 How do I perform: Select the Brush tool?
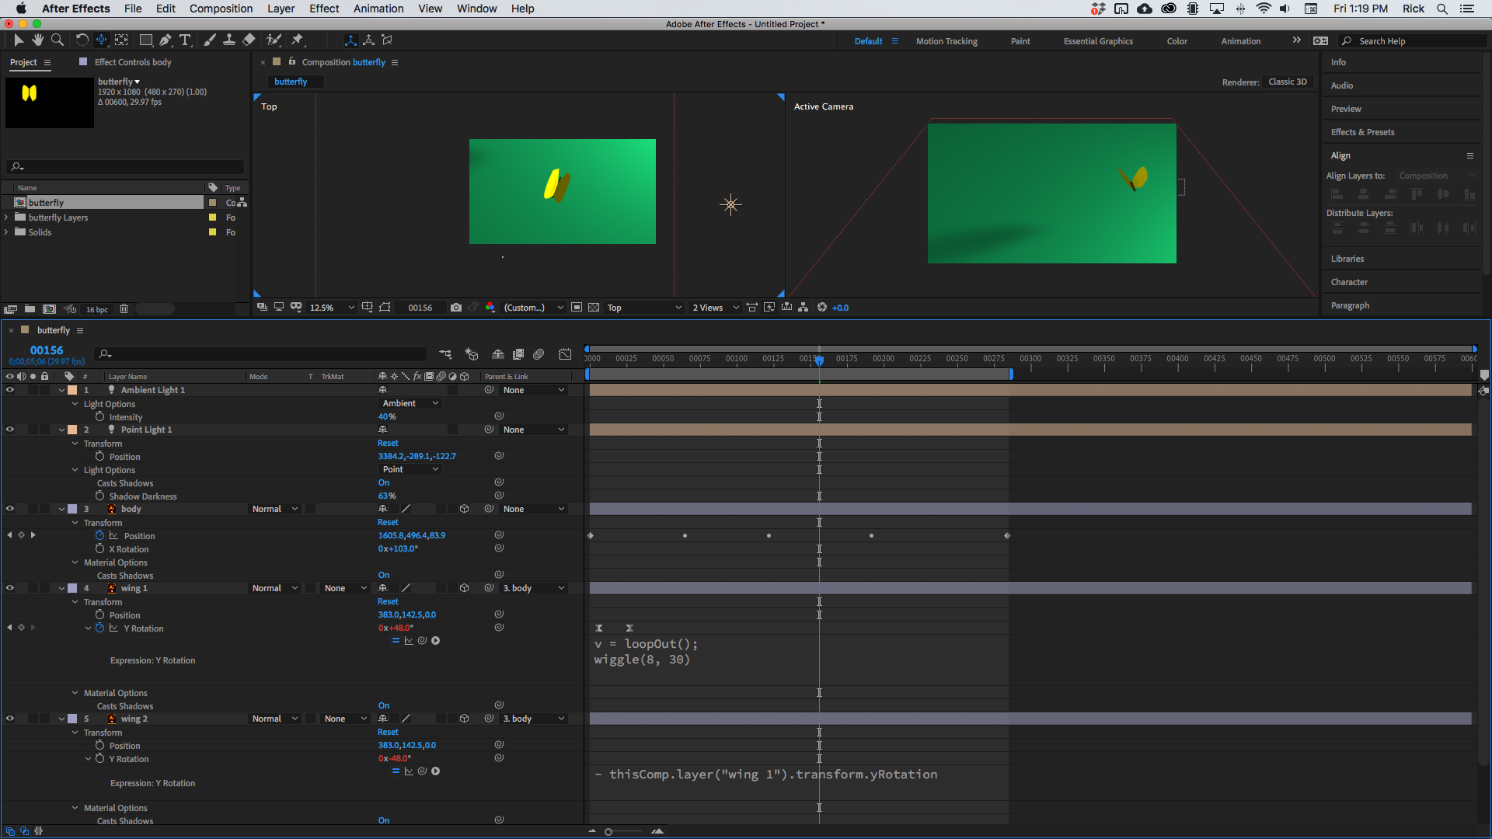[x=210, y=40]
